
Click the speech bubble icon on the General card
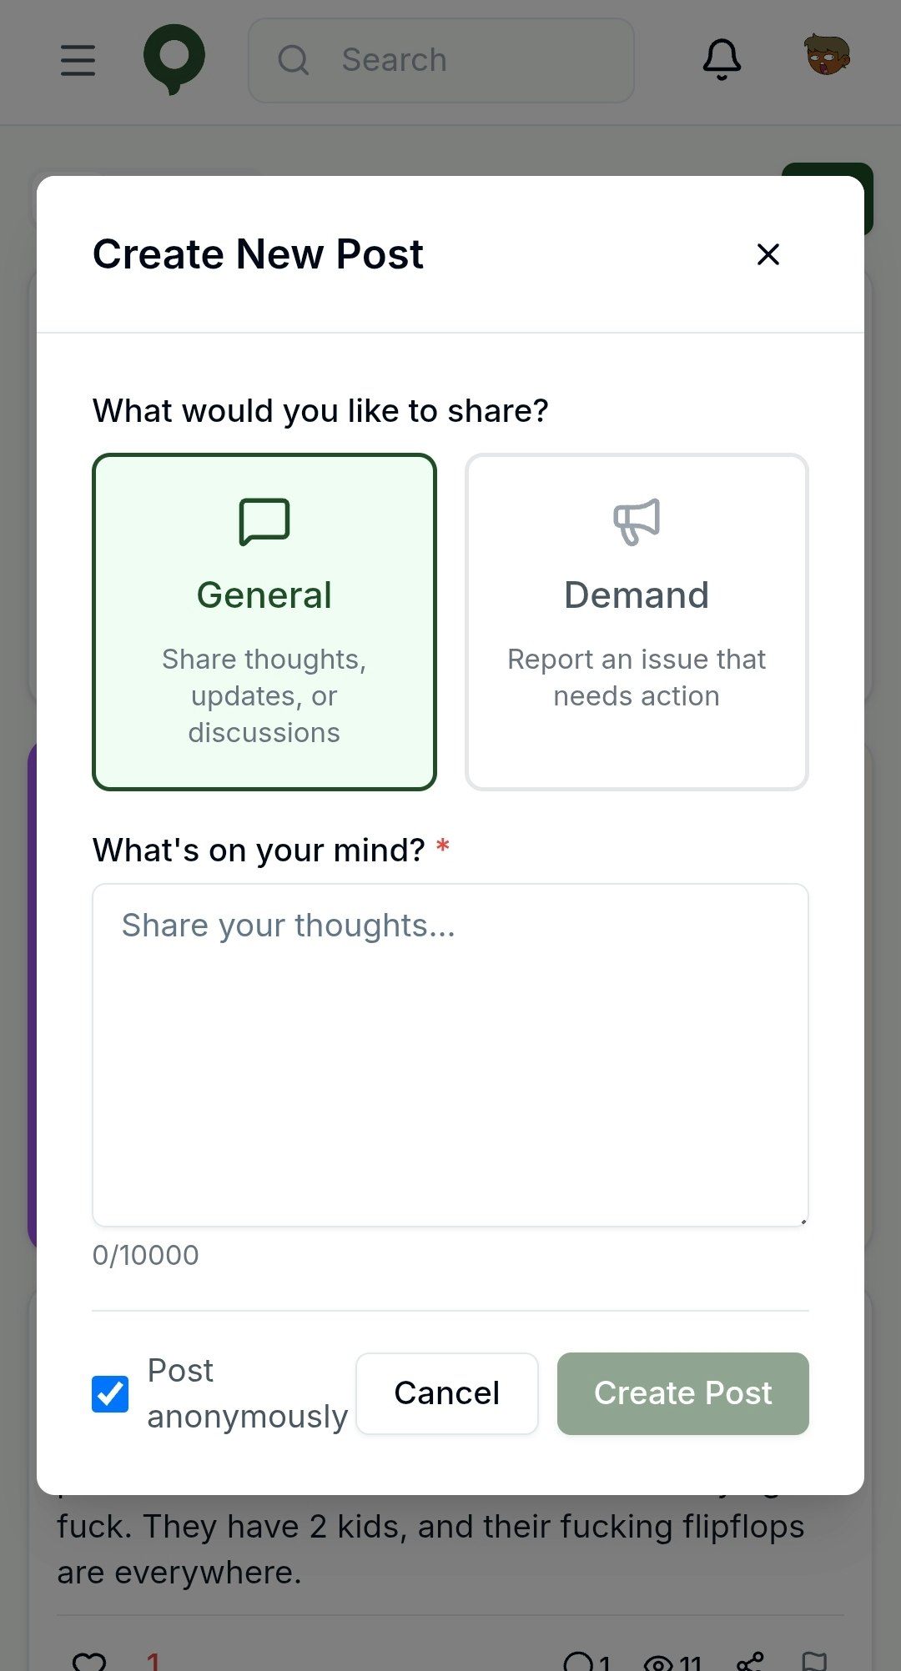pos(264,520)
